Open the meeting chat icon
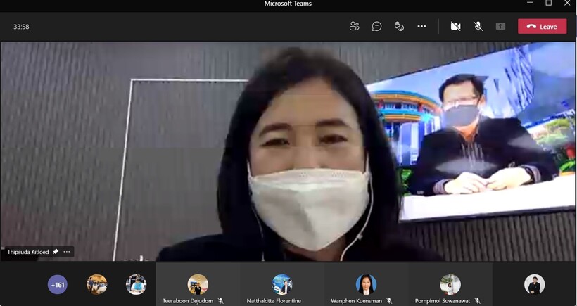The image size is (577, 306). click(x=376, y=26)
